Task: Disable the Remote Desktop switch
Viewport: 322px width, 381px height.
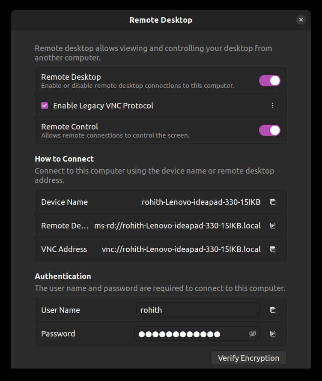Action: [x=269, y=81]
